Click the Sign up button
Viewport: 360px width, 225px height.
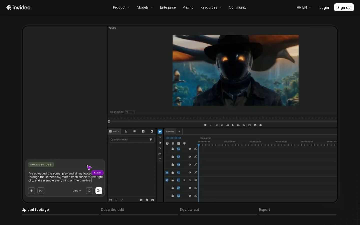(344, 7)
